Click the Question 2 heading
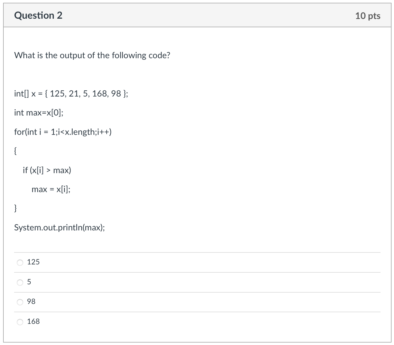This screenshot has height=345, width=394. [38, 15]
